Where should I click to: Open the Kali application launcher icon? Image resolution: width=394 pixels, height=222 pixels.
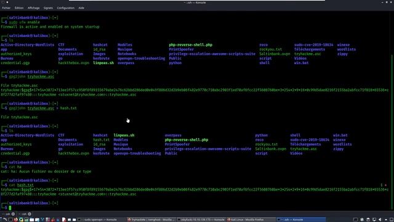coord(5,220)
